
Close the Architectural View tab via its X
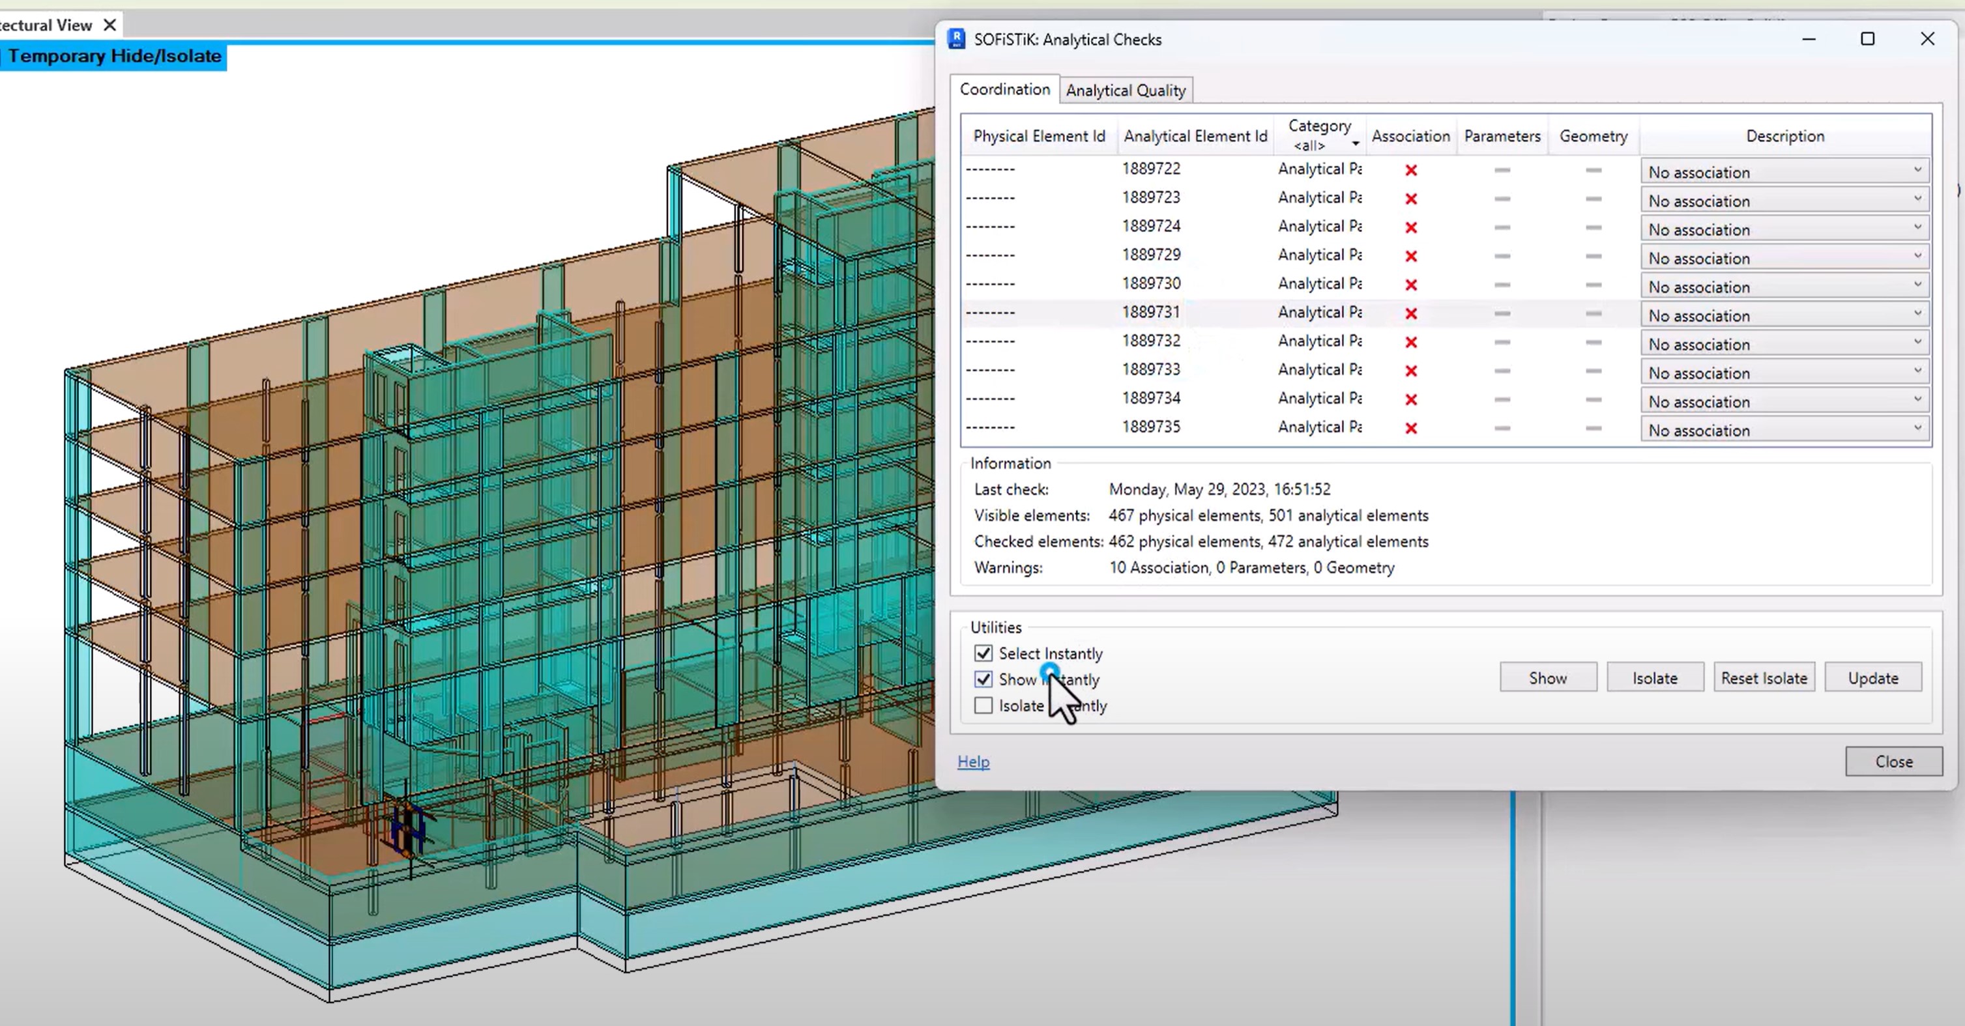110,25
